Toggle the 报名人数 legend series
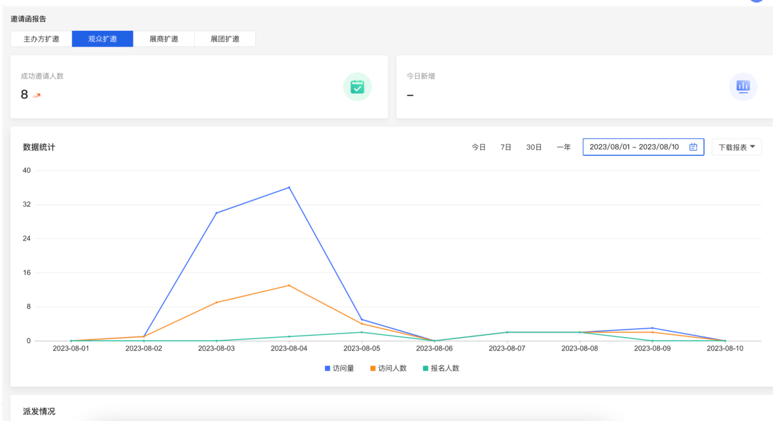Viewport: 773px width, 421px height. pos(441,368)
